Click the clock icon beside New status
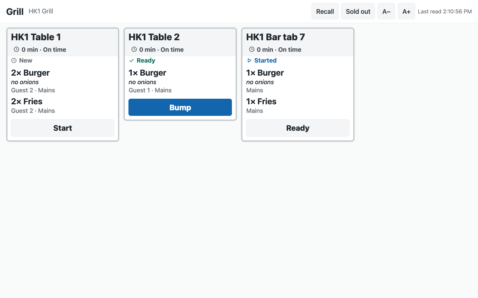 tap(14, 60)
